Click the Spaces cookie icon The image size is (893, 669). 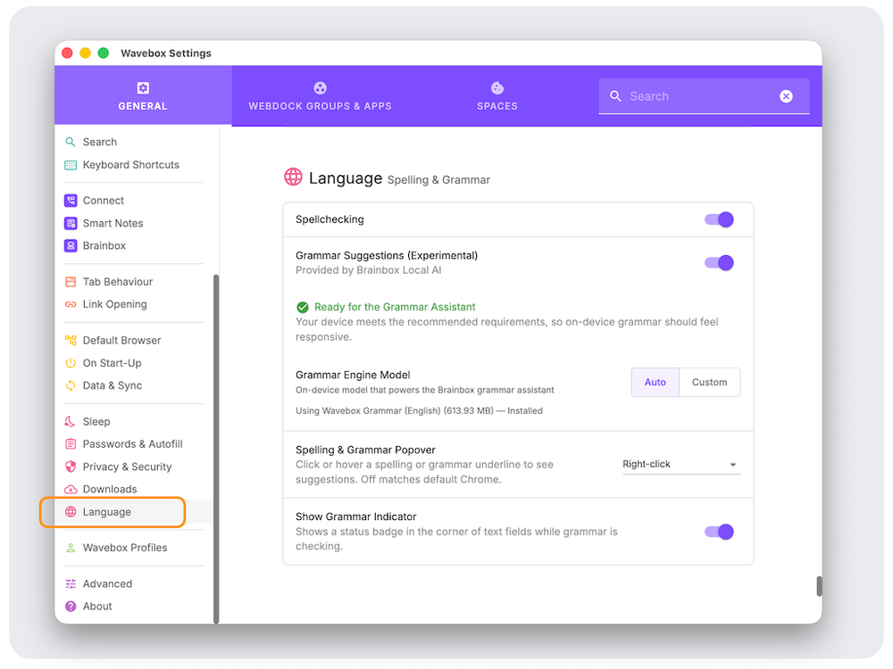497,88
